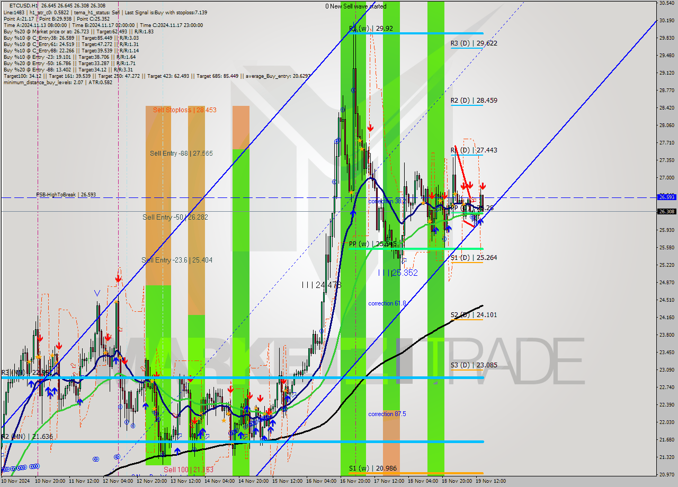This screenshot has height=487, width=678.
Task: Click the '0 New Sell wave started' label
Action: point(356,6)
